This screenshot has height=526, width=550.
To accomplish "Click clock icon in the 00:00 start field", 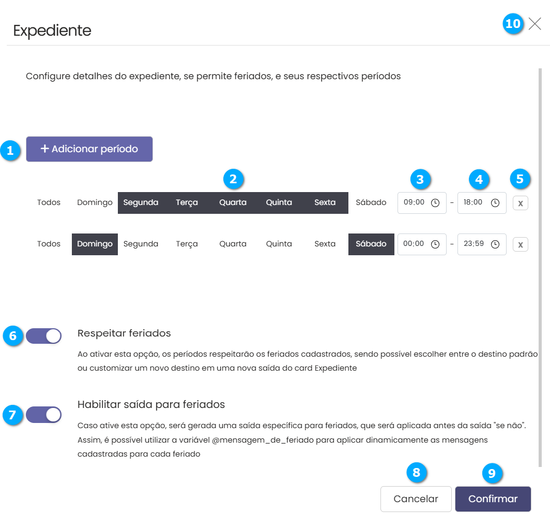I will tap(435, 244).
